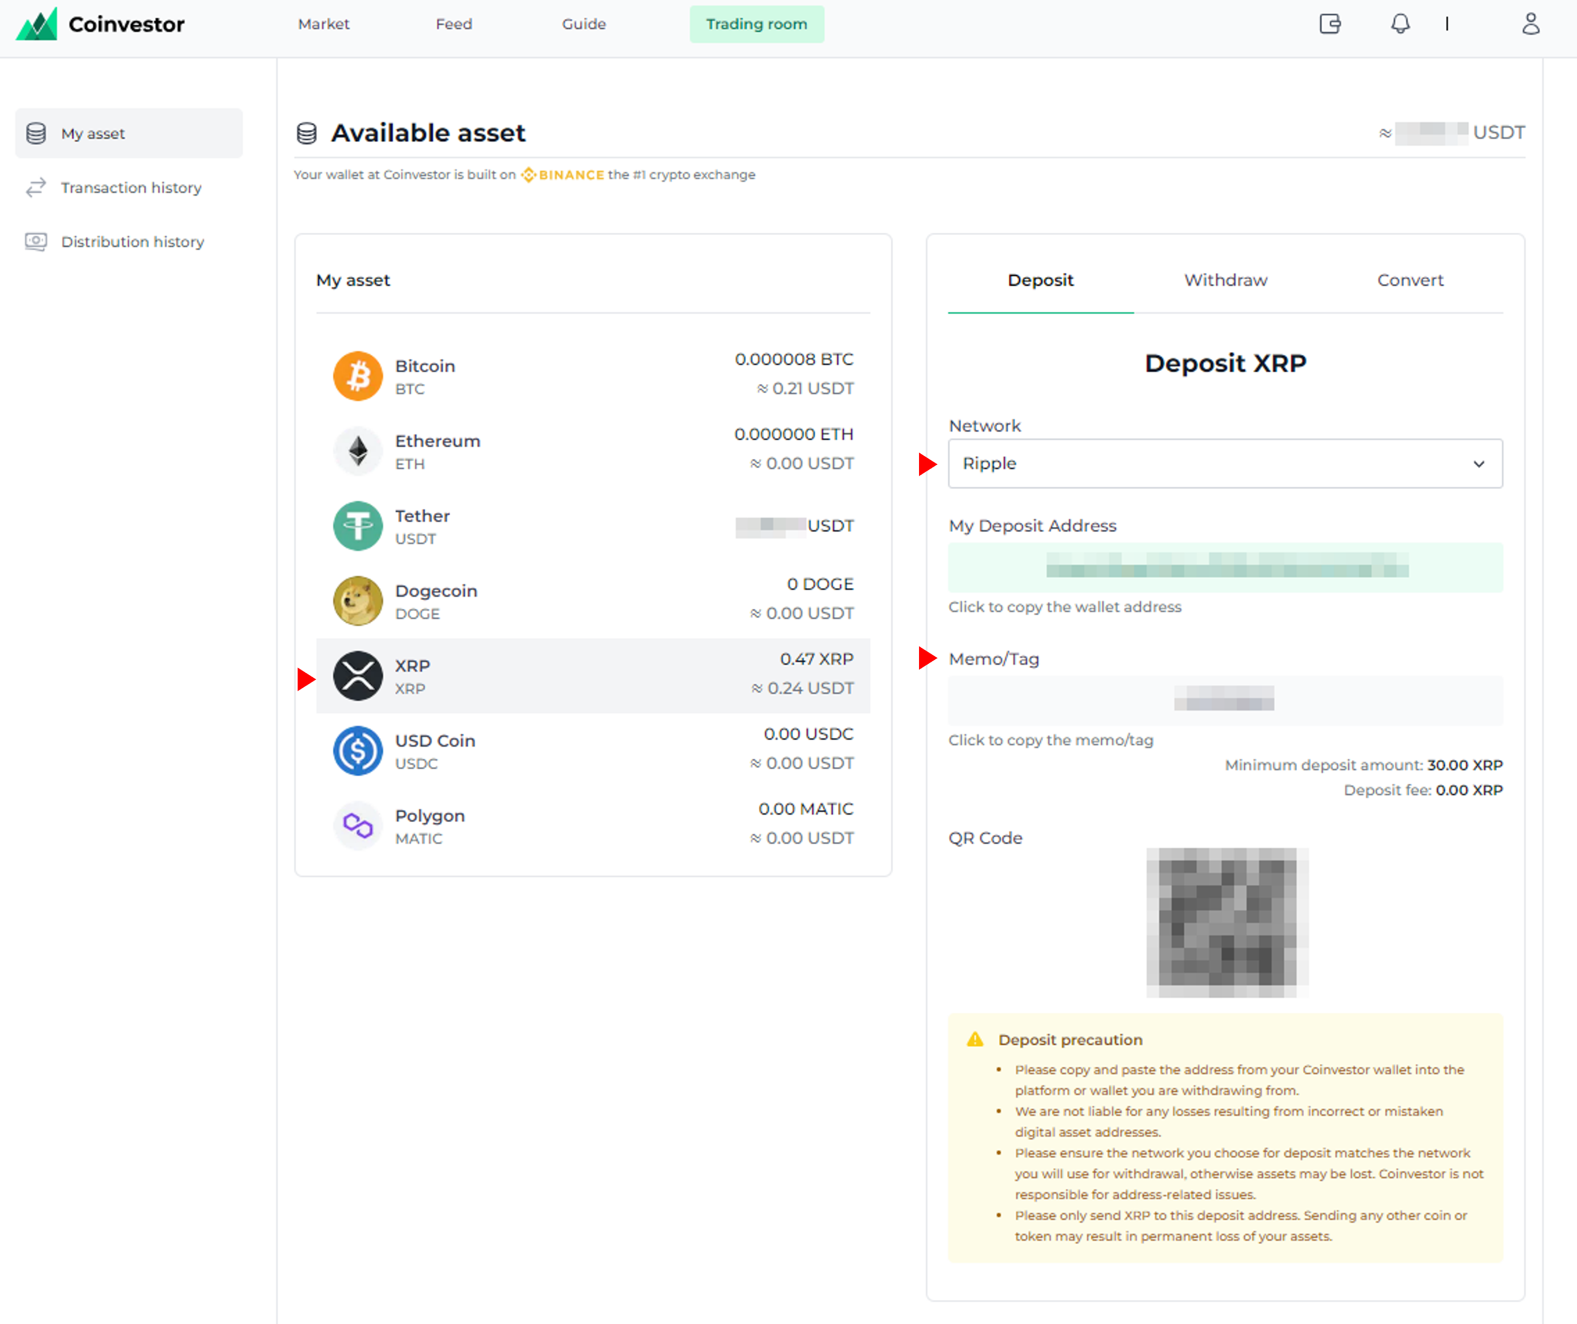
Task: Click the Ethereum coin icon
Action: [x=358, y=450]
